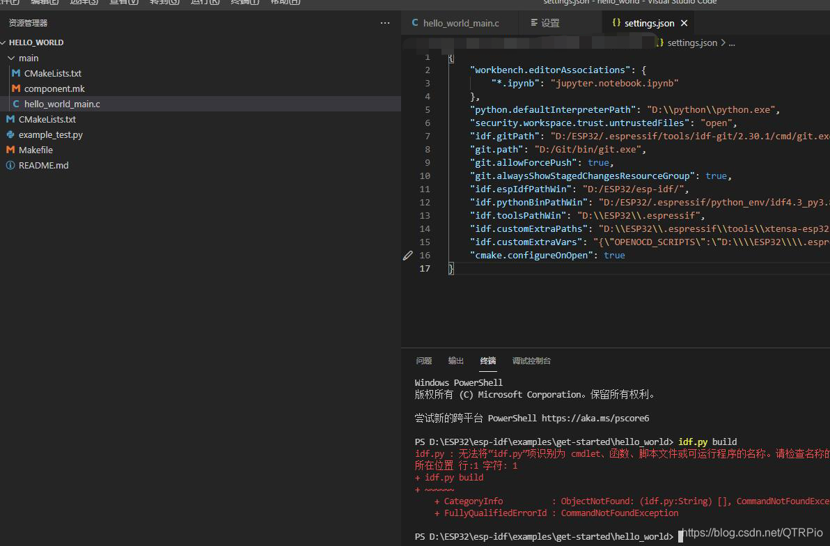Click the "workbench.editorAssociations" key text
Viewport: 830px width, 546px height.
click(x=551, y=70)
